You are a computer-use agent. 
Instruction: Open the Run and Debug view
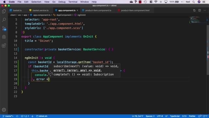4,37
